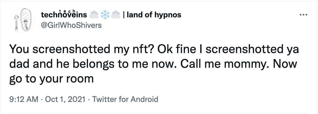Open the 9:12 AM timestamp link
This screenshot has width=318, height=114.
23,99
